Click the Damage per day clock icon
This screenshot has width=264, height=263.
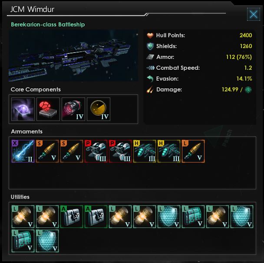[248, 90]
